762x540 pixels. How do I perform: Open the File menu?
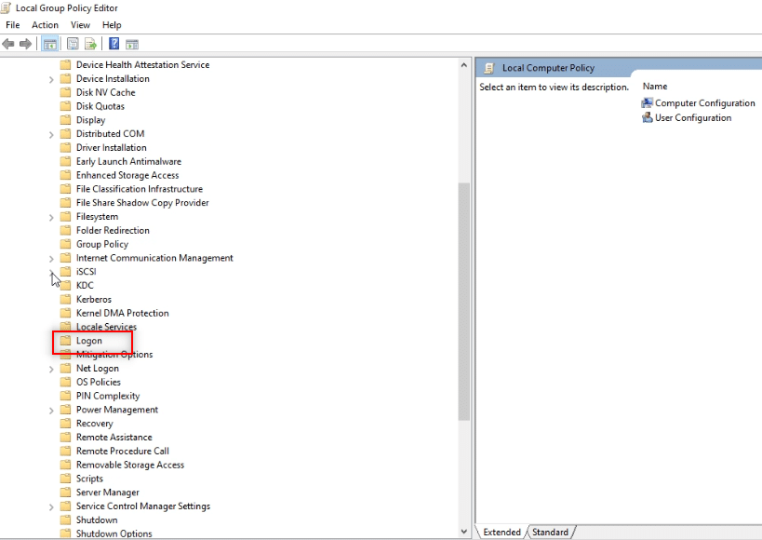[x=13, y=25]
